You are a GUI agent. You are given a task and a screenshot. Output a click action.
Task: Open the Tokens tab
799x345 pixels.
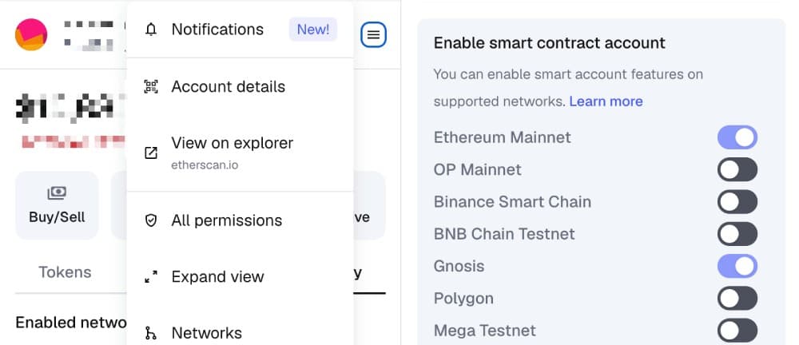coord(66,272)
